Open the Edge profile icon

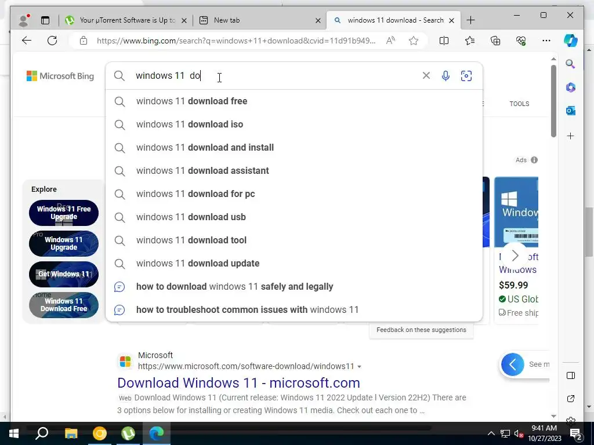[x=24, y=20]
